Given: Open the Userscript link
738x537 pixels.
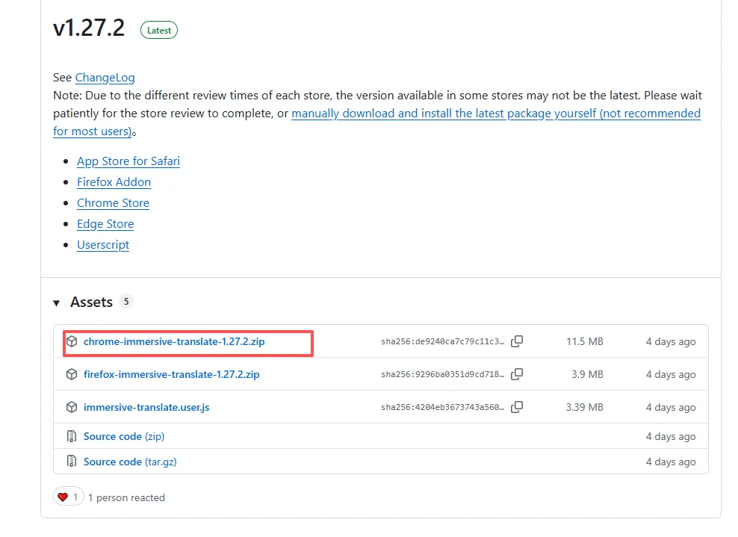Looking at the screenshot, I should [103, 245].
